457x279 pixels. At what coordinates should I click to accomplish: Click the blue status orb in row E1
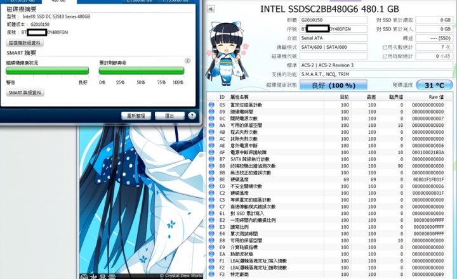[x=211, y=214]
